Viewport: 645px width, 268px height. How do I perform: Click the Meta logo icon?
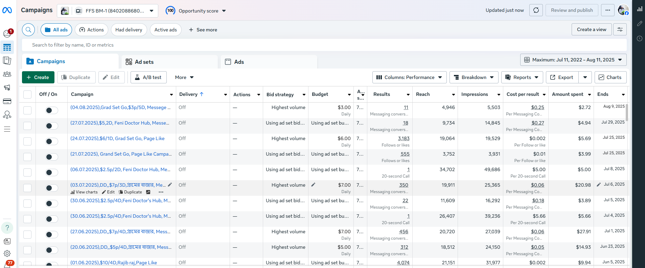pos(7,10)
